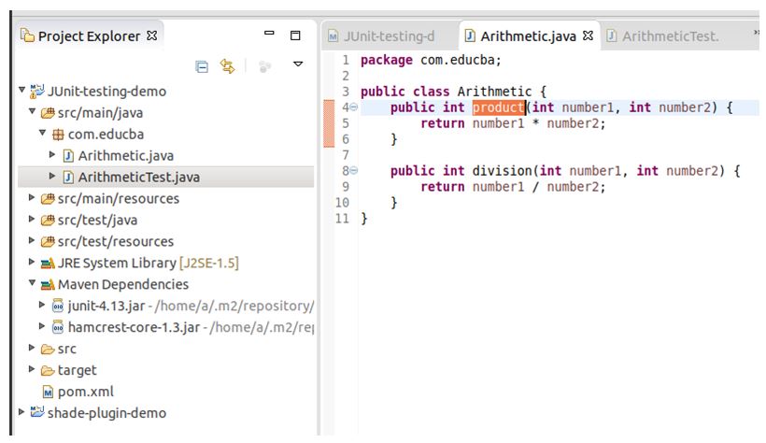Switch to the ArithmeticTest editor tab

(671, 36)
